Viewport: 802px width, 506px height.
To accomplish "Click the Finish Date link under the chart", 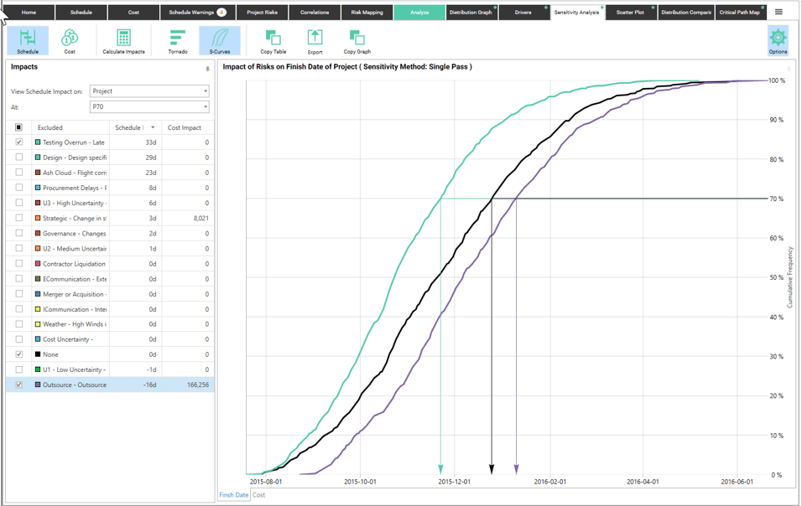I will [x=234, y=494].
